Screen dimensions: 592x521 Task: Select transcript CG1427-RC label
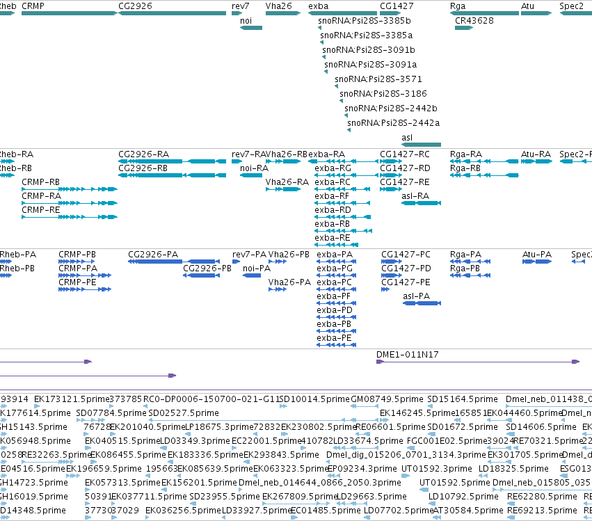[405, 154]
